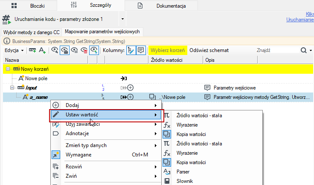The width and height of the screenshot is (314, 185).
Task: Toggle the tree edit column under Kolumny
Action: [x=131, y=50]
